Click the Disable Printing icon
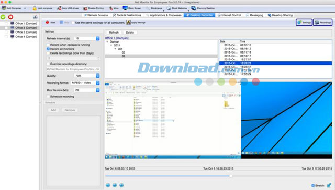Screen dimensions: 335x190 (x=85, y=8)
